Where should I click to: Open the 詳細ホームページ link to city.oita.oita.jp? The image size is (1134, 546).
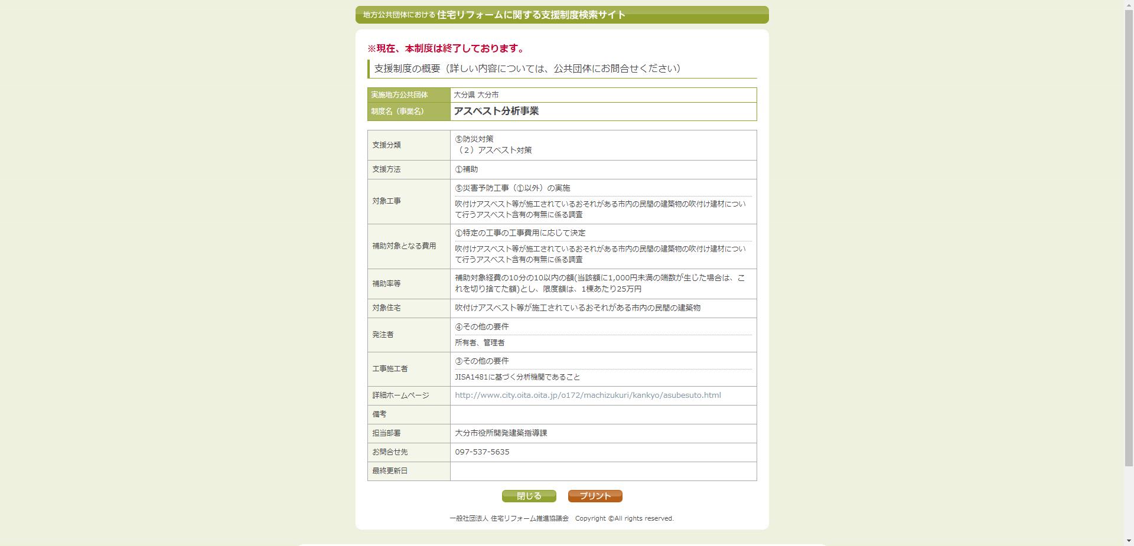click(587, 395)
